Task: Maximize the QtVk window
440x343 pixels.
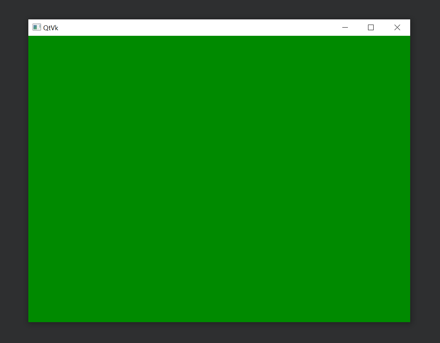Action: 371,27
